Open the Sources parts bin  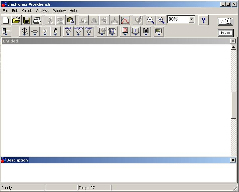24,32
